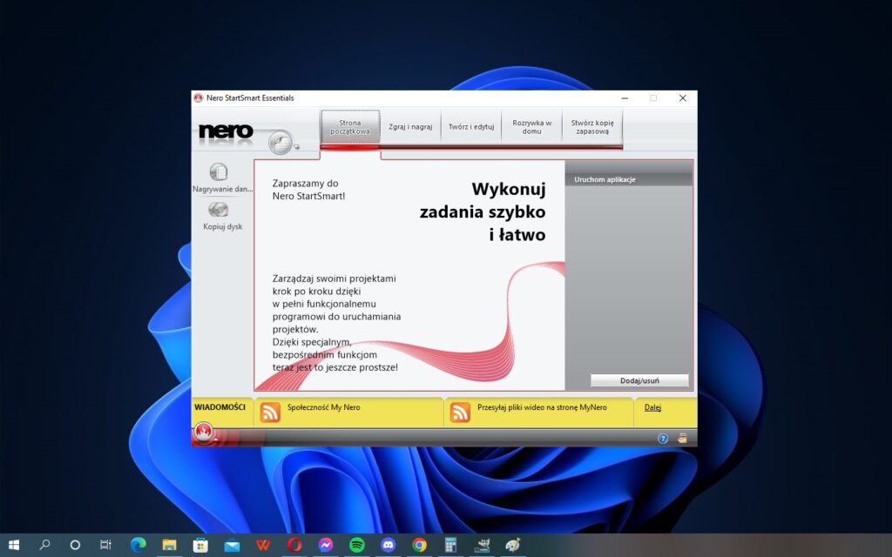This screenshot has height=557, width=892.
Task: Click the Uruchom aplikacje panel header
Action: (629, 179)
